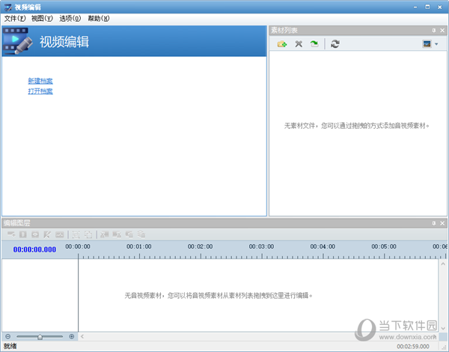
Task: Open the 帮助 menu
Action: coord(98,18)
